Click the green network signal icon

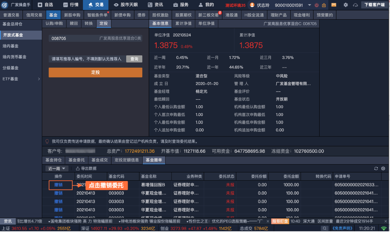click(x=384, y=228)
